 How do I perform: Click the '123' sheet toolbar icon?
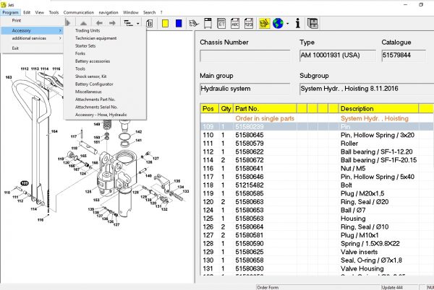249,24
